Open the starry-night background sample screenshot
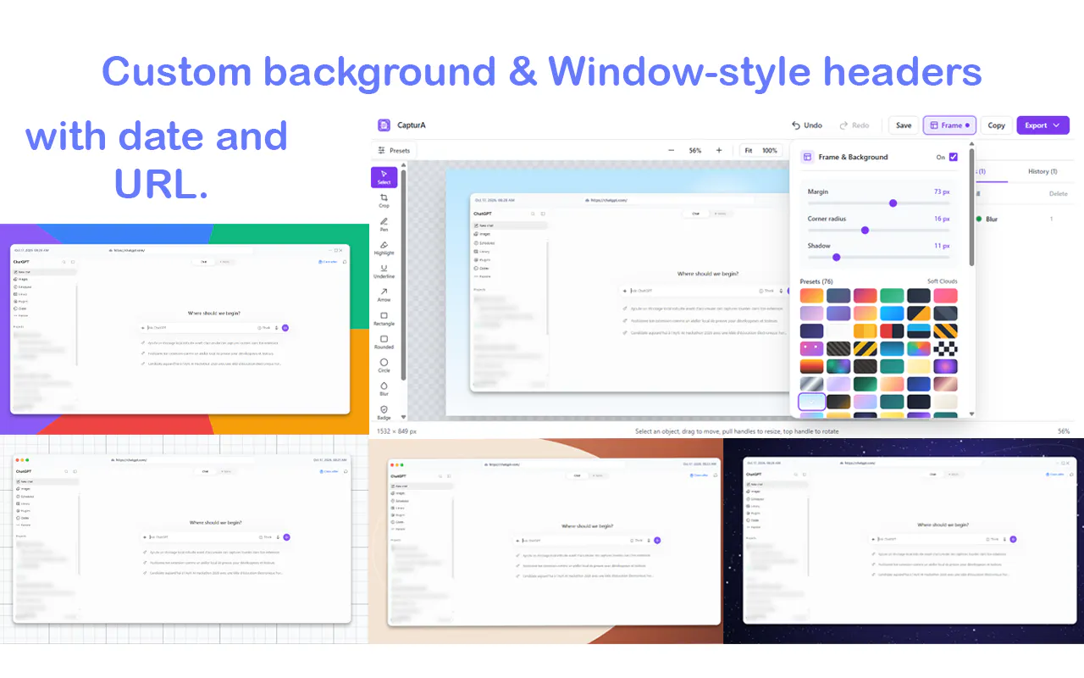 [904, 541]
